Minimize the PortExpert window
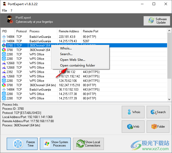This screenshot has width=172, height=153. tap(142, 4)
